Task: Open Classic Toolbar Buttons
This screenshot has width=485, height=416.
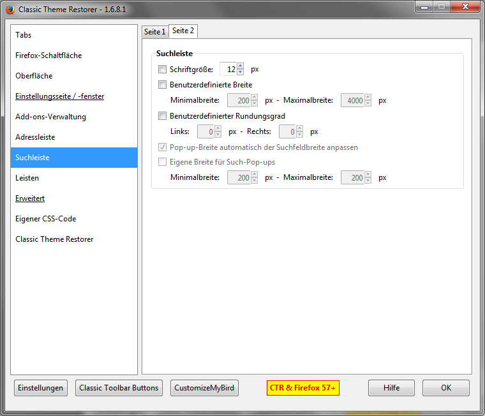Action: pyautogui.click(x=119, y=388)
